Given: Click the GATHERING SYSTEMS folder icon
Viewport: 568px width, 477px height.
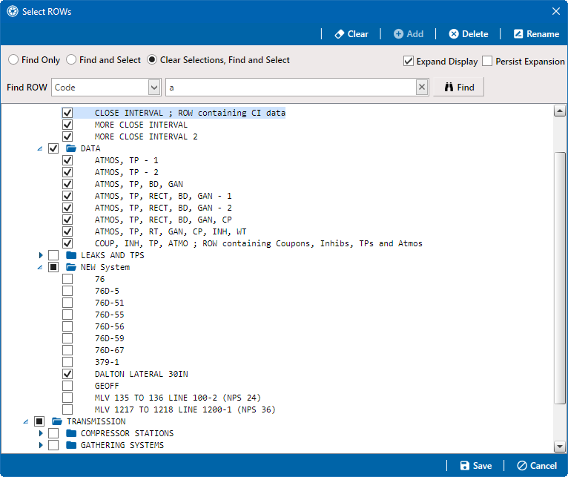Looking at the screenshot, I should [71, 445].
